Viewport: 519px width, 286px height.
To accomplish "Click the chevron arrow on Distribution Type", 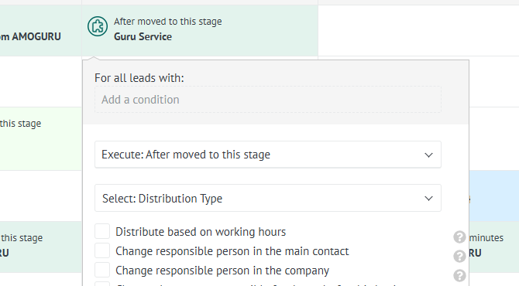I will (x=428, y=199).
